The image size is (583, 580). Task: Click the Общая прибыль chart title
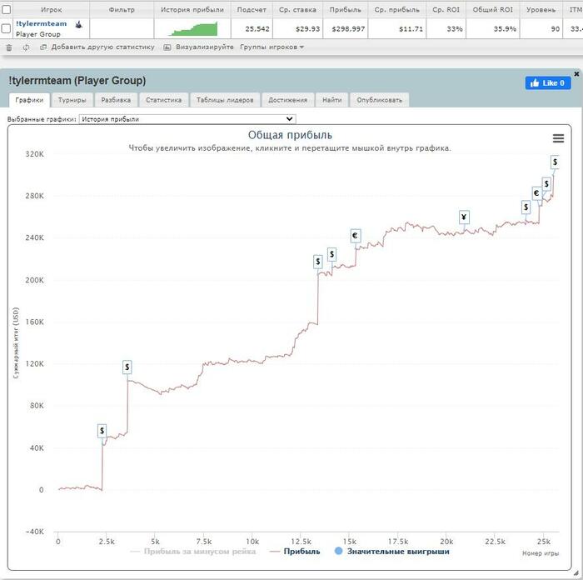click(x=290, y=135)
